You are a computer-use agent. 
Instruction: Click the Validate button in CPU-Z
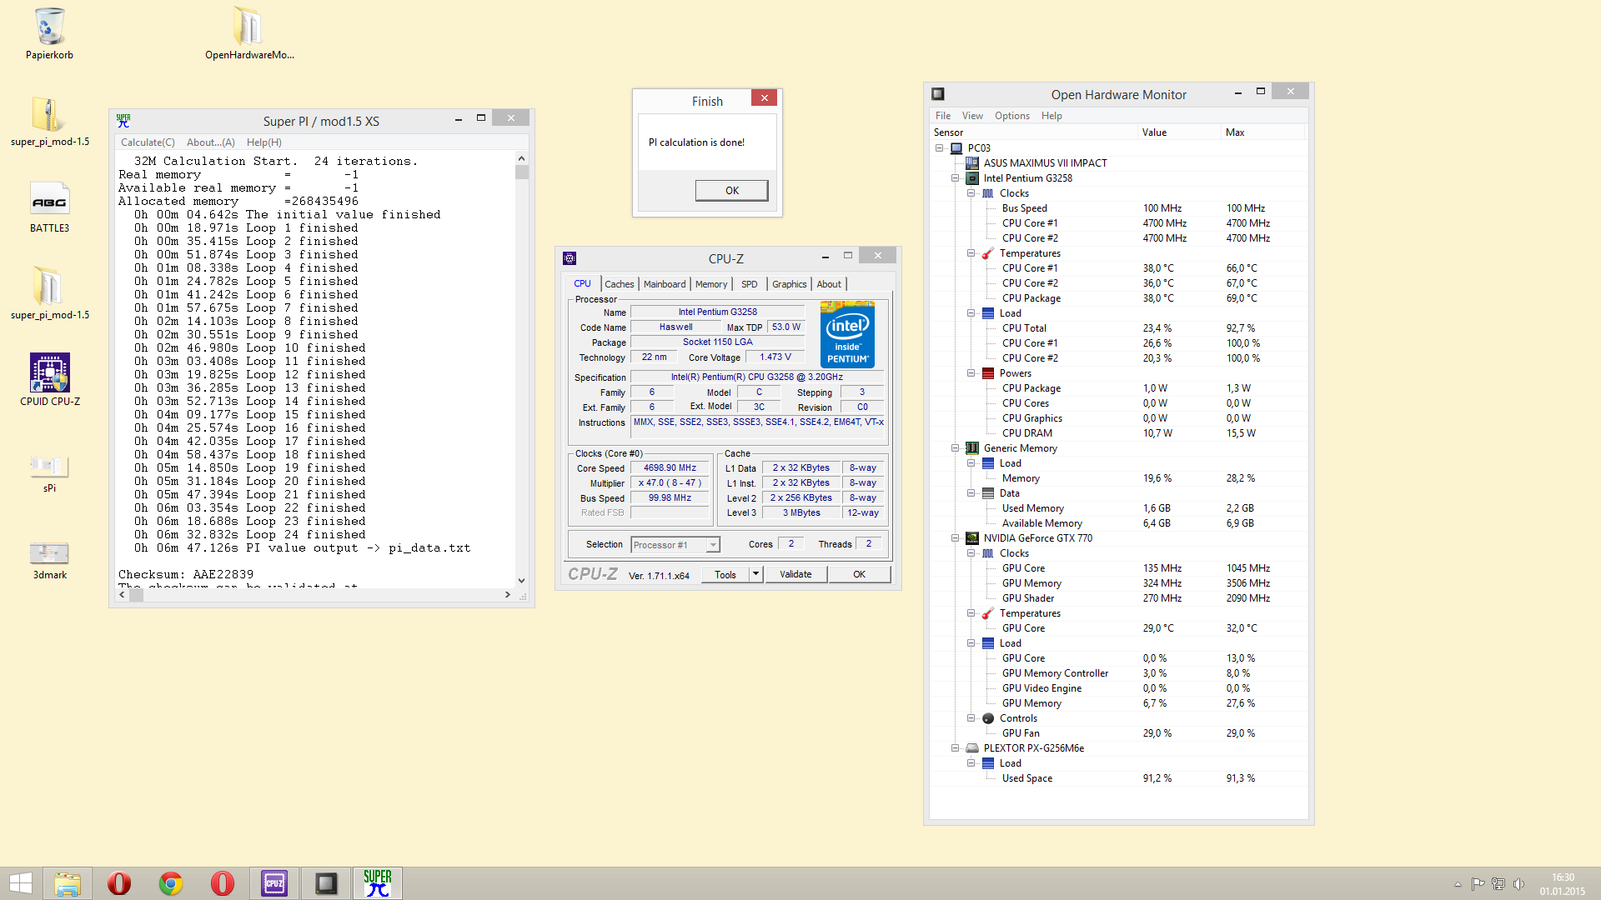click(795, 574)
